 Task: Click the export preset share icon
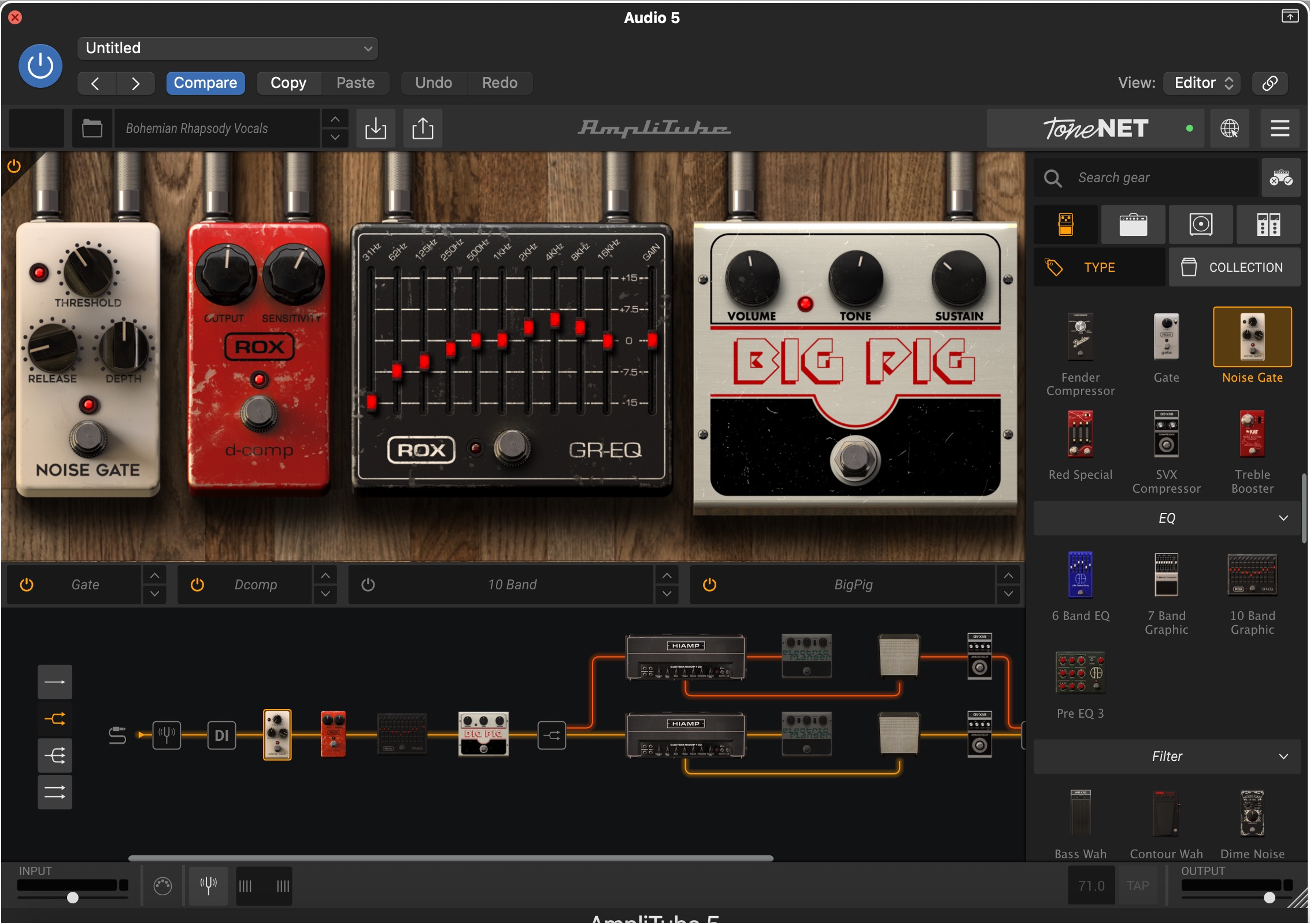click(x=423, y=128)
